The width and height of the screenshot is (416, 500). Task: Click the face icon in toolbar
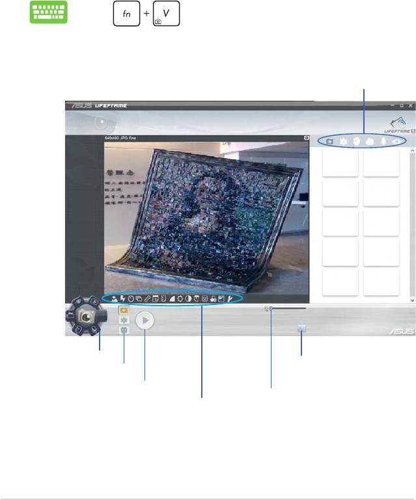(x=205, y=299)
